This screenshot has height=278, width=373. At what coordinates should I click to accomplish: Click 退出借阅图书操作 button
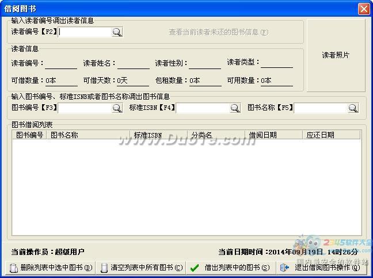click(320, 268)
